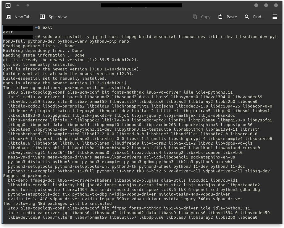Click the Find magnifying glass icon
The width and height of the screenshot is (284, 228).
247,17
